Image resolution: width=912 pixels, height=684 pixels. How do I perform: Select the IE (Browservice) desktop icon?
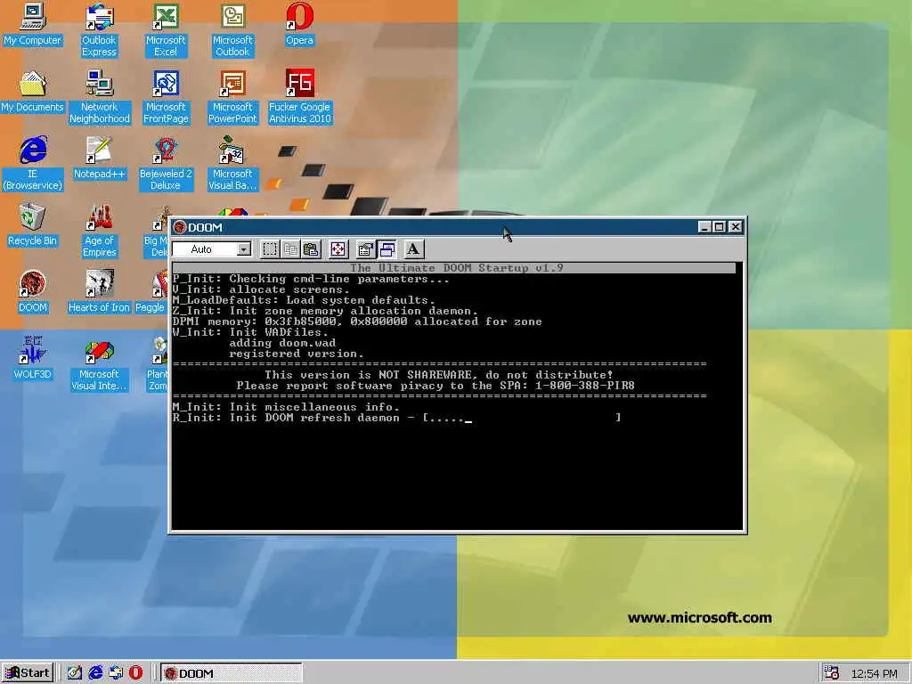pyautogui.click(x=33, y=164)
